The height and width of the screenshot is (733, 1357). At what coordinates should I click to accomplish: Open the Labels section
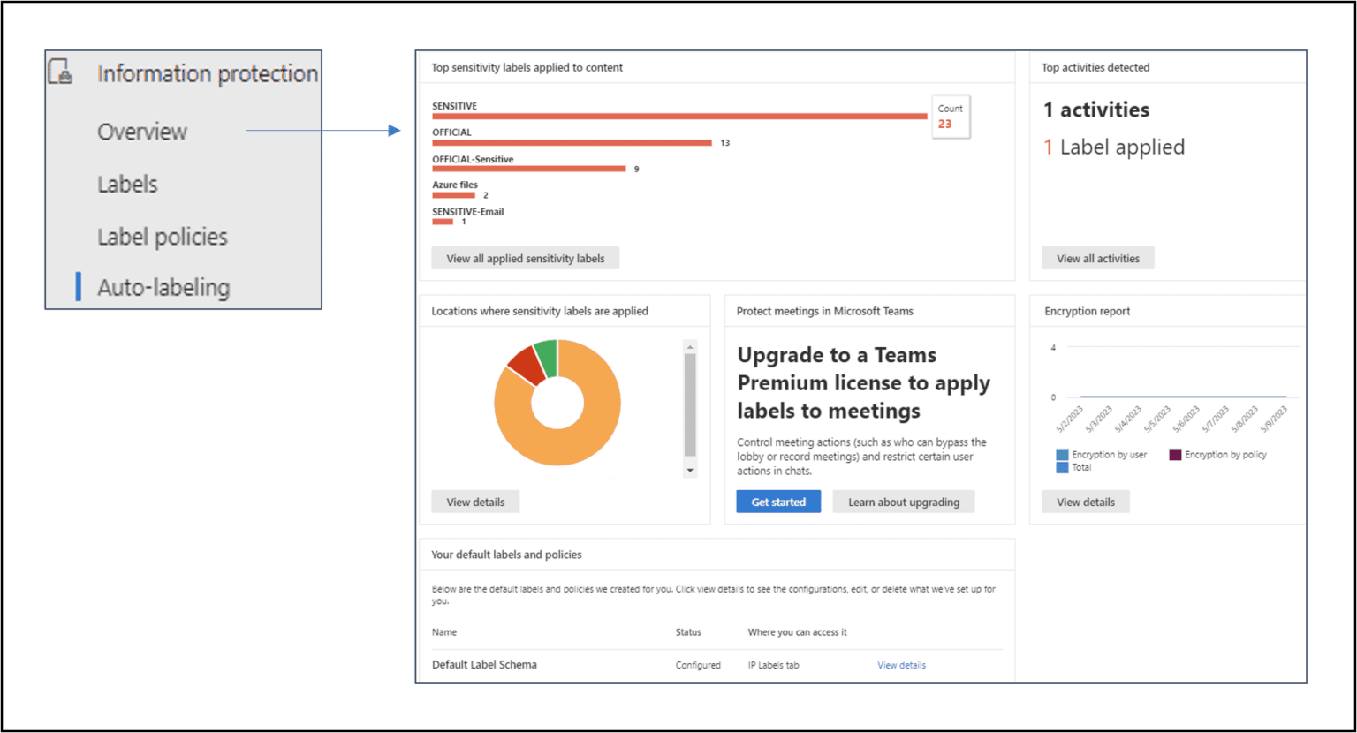coord(126,184)
